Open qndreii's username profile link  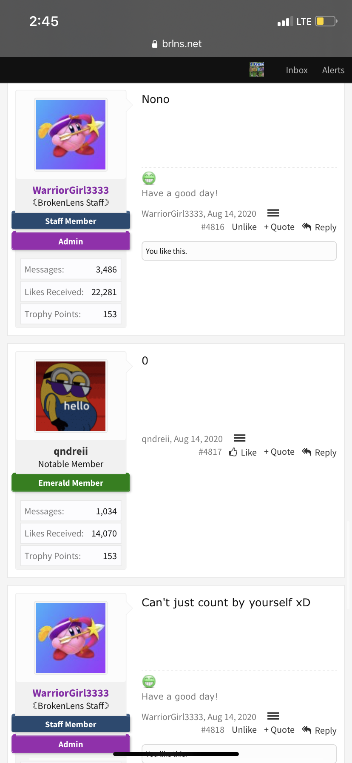[x=71, y=451]
